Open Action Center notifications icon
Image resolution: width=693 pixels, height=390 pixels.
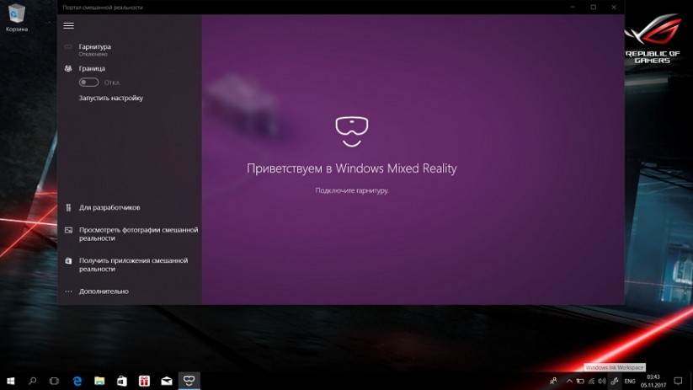(678, 382)
